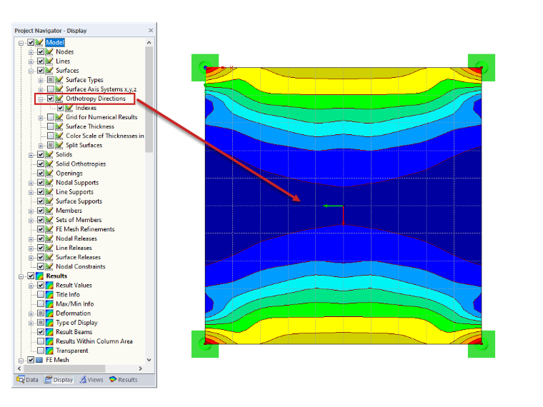Expand the Surface Types node
The height and width of the screenshot is (407, 543).
pyautogui.click(x=41, y=80)
